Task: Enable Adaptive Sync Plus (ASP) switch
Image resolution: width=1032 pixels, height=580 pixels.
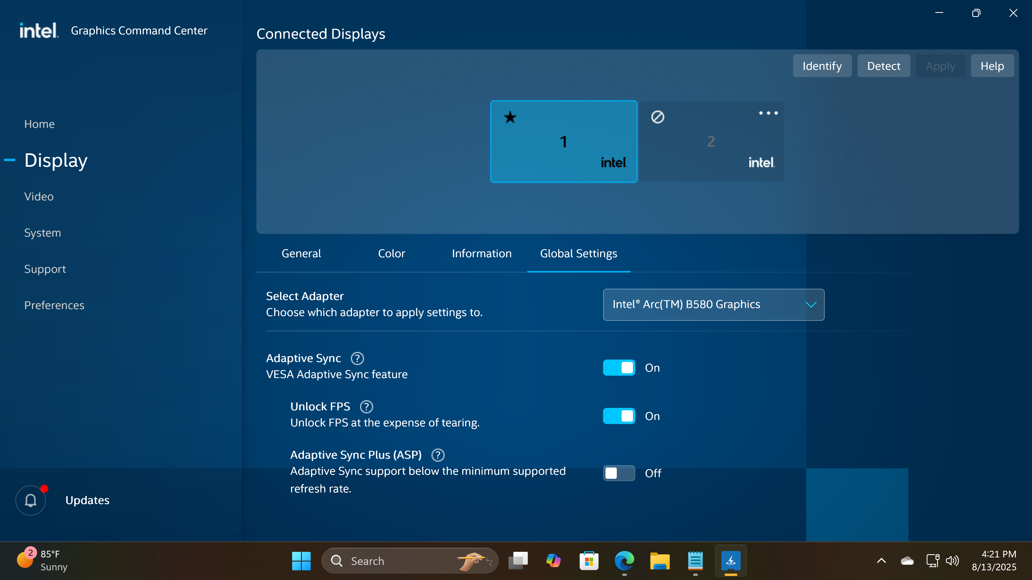Action: 619,473
